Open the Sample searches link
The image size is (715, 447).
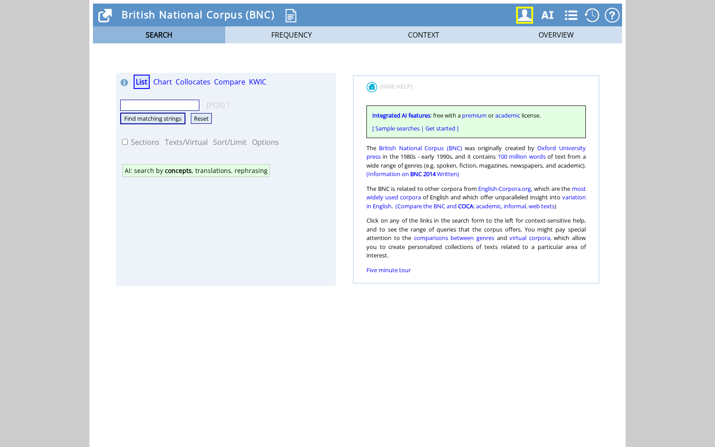pyautogui.click(x=397, y=128)
